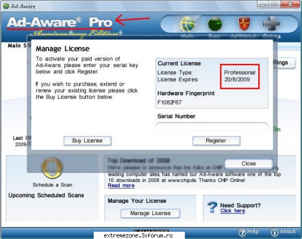Open the Main globe icon in toolbar
The width and height of the screenshot is (302, 239).
(x=187, y=24)
